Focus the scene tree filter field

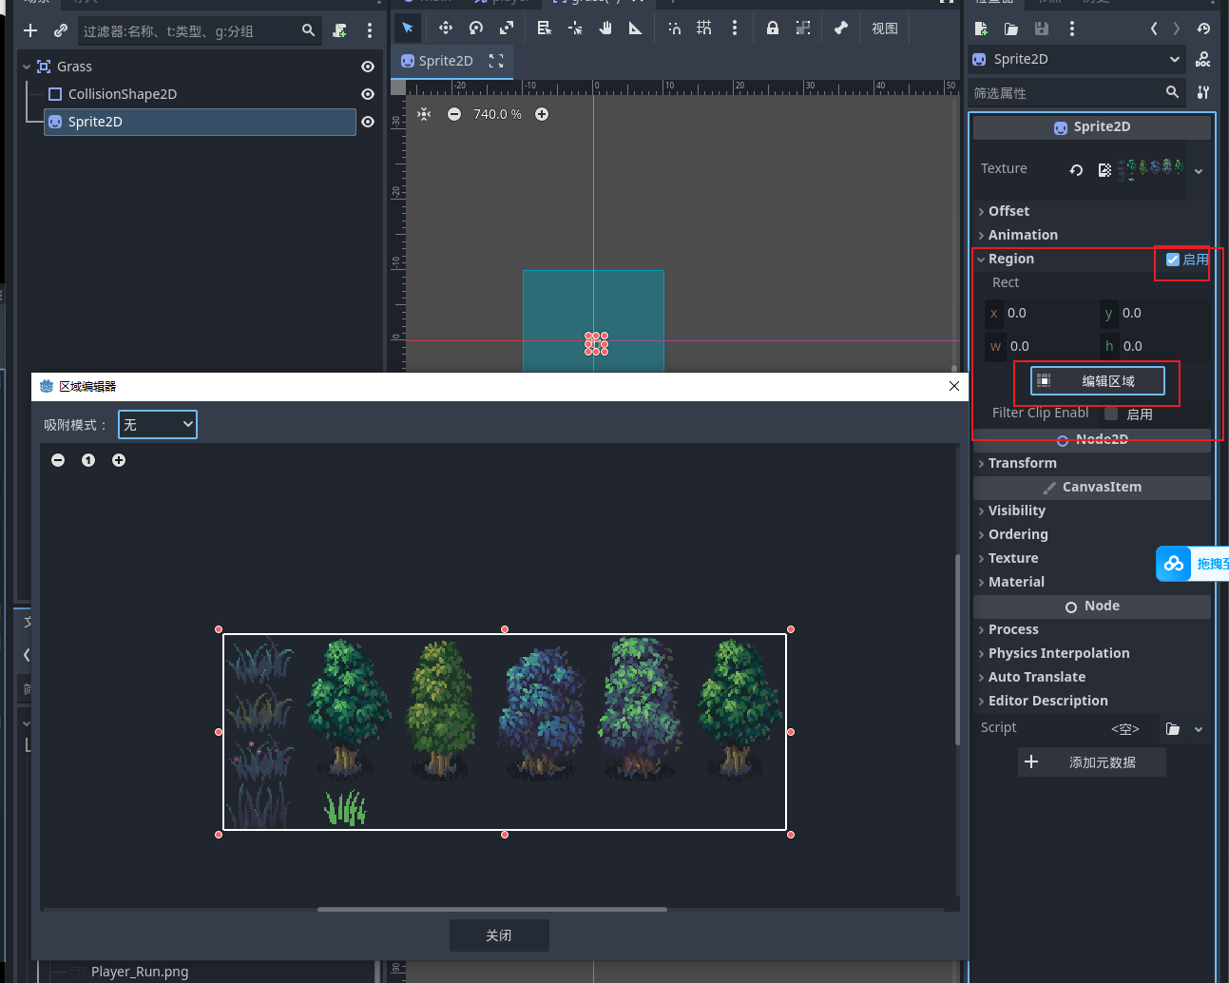198,31
